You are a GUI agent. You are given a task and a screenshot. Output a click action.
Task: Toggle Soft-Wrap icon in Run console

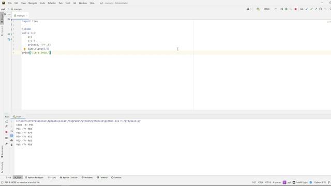(x=11, y=131)
